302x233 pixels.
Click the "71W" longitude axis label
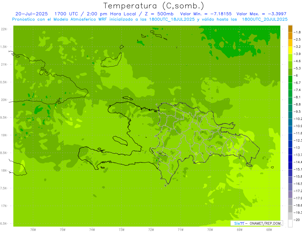pos(180,229)
